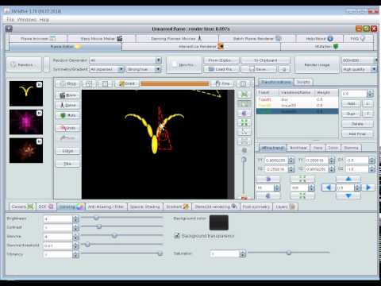The width and height of the screenshot is (381, 286).
Task: Switch to the Mutation tab
Action: pos(327,47)
